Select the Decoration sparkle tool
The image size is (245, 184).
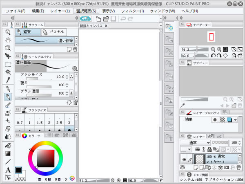8,121
